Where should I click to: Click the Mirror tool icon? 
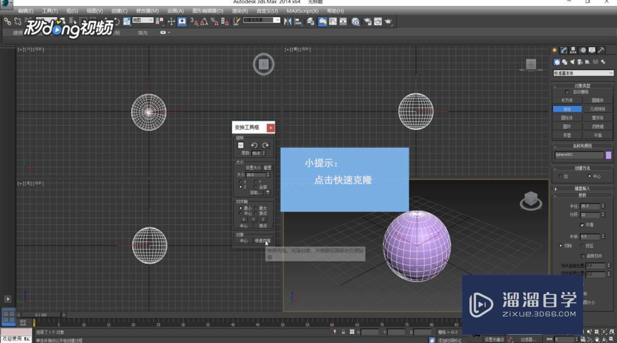point(288,21)
